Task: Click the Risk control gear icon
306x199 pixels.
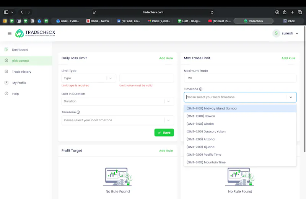Action: point(6,60)
